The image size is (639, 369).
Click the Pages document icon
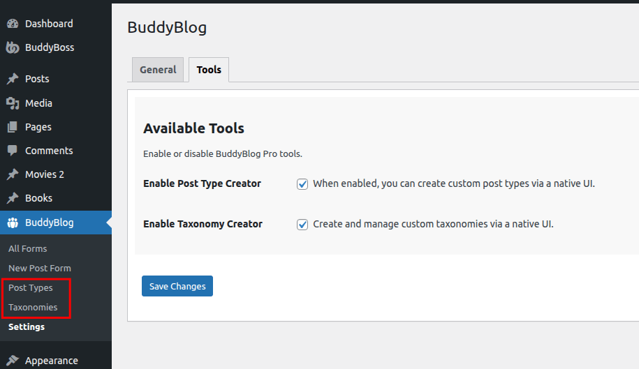(x=13, y=127)
